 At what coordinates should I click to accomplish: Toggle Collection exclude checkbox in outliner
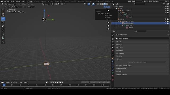click(x=164, y=6)
